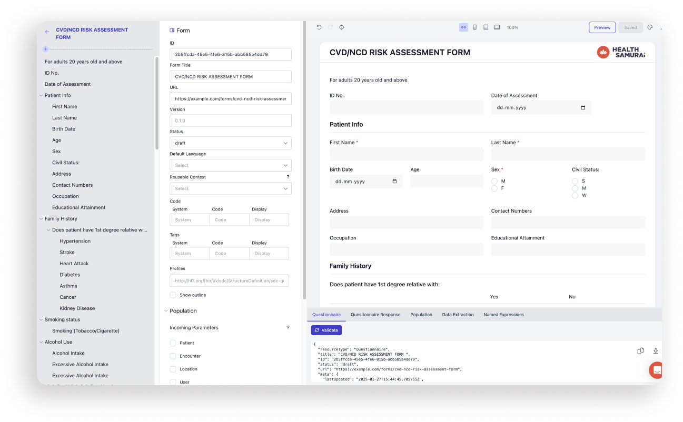Collapse the Population section
The width and height of the screenshot is (683, 422).
[x=166, y=311]
